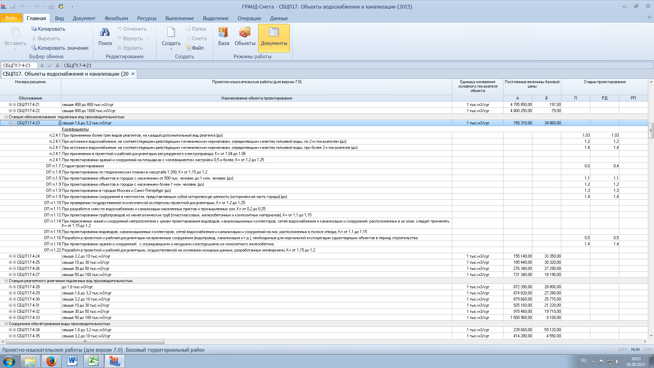The width and height of the screenshot is (654, 368).
Task: Close the СБЦП17 document tab
Action: [x=133, y=74]
